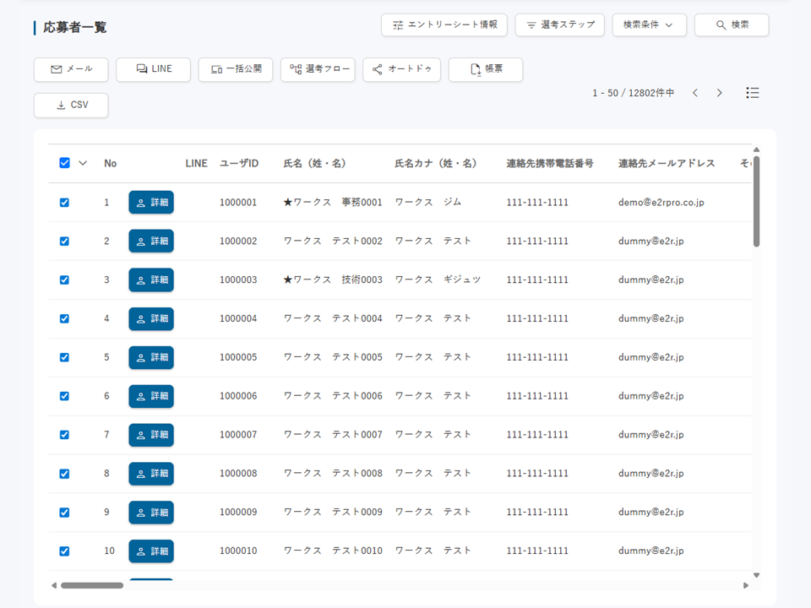Click the オートドゥ share icon
This screenshot has width=811, height=608.
(x=401, y=69)
